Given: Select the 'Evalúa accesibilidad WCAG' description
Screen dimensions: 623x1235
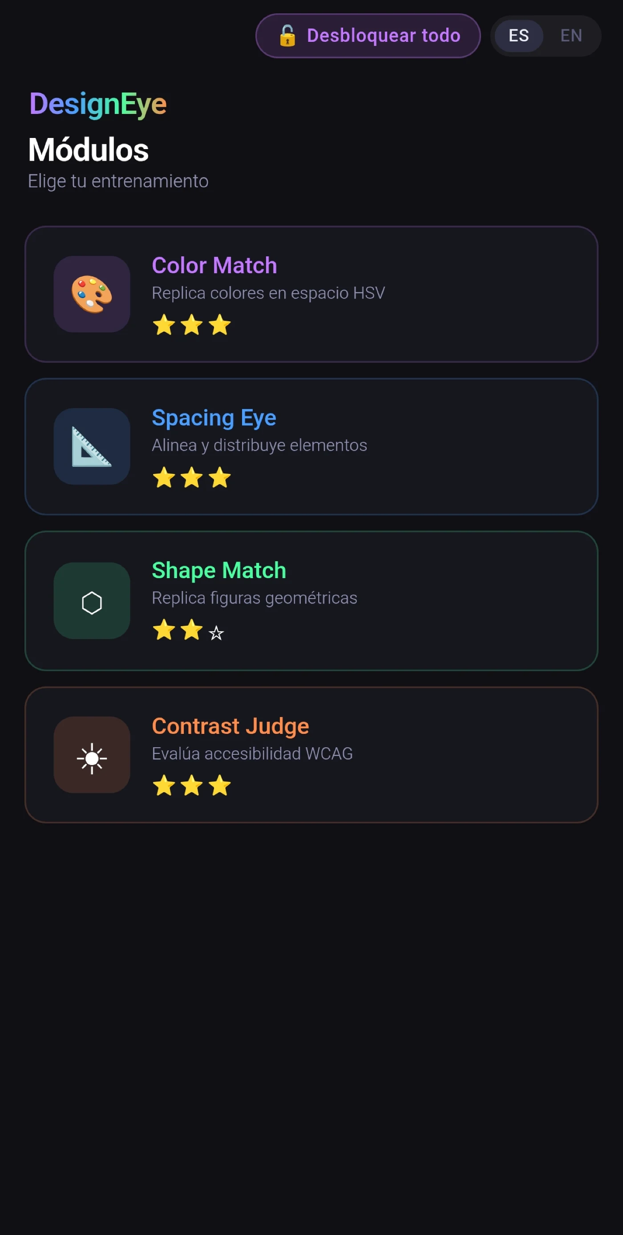Looking at the screenshot, I should point(252,753).
